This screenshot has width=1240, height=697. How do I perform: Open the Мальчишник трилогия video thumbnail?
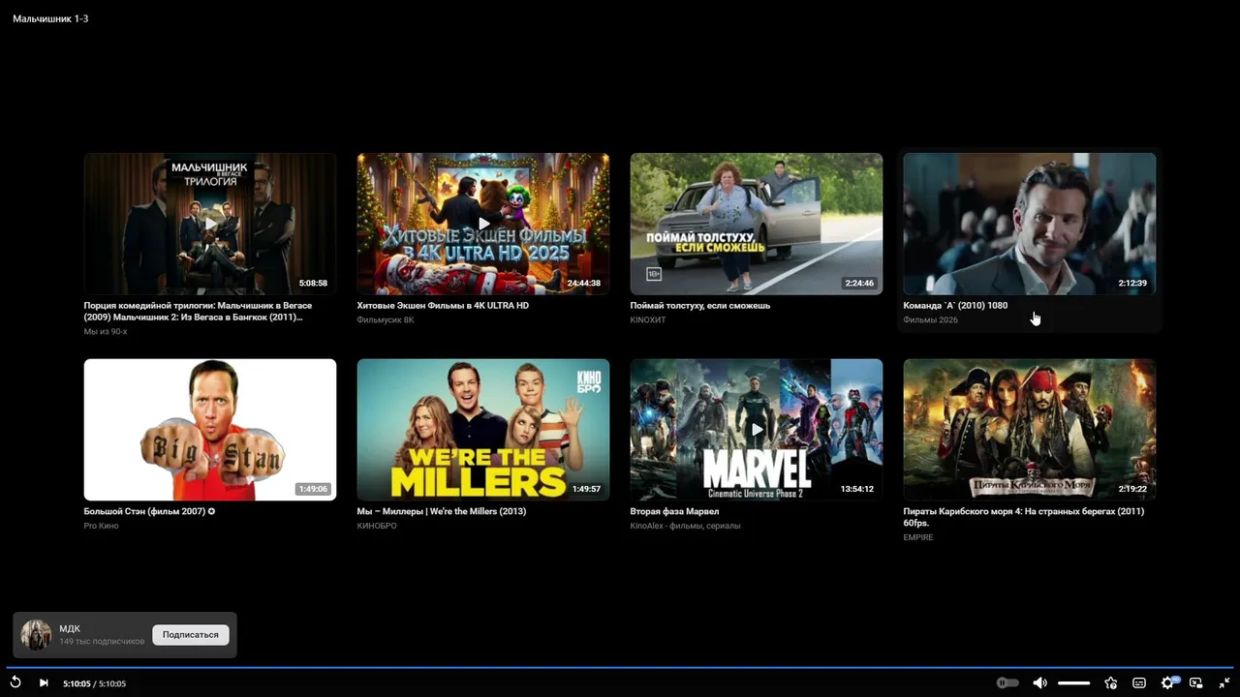(210, 224)
